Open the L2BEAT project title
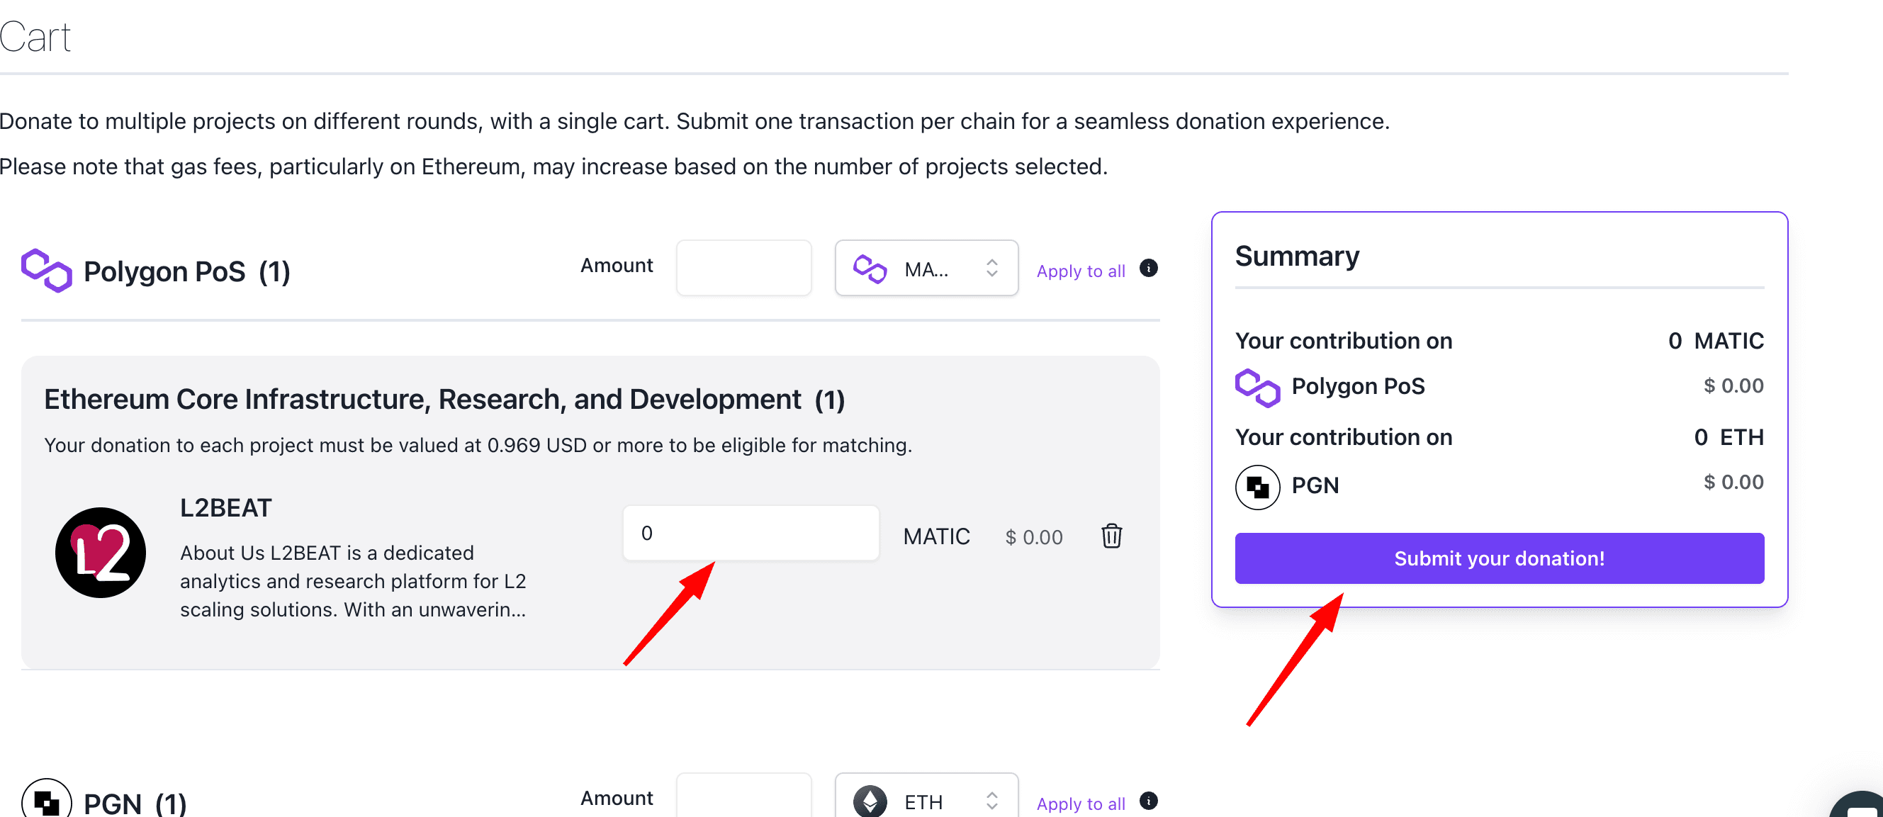 (225, 508)
